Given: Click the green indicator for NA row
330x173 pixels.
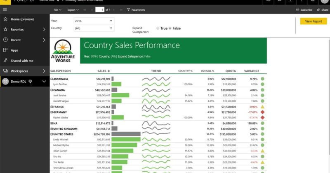Looking at the screenshot, I should pos(262,123).
